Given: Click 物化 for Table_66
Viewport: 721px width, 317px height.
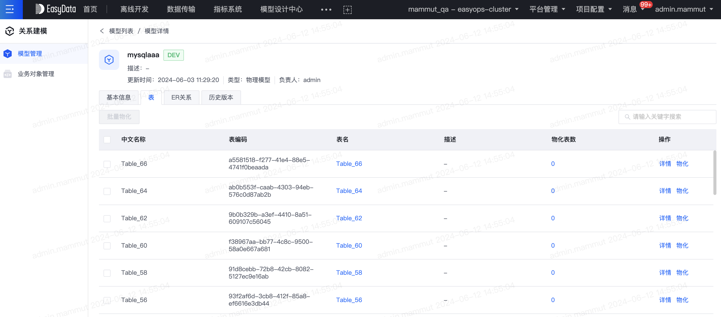Looking at the screenshot, I should [682, 164].
